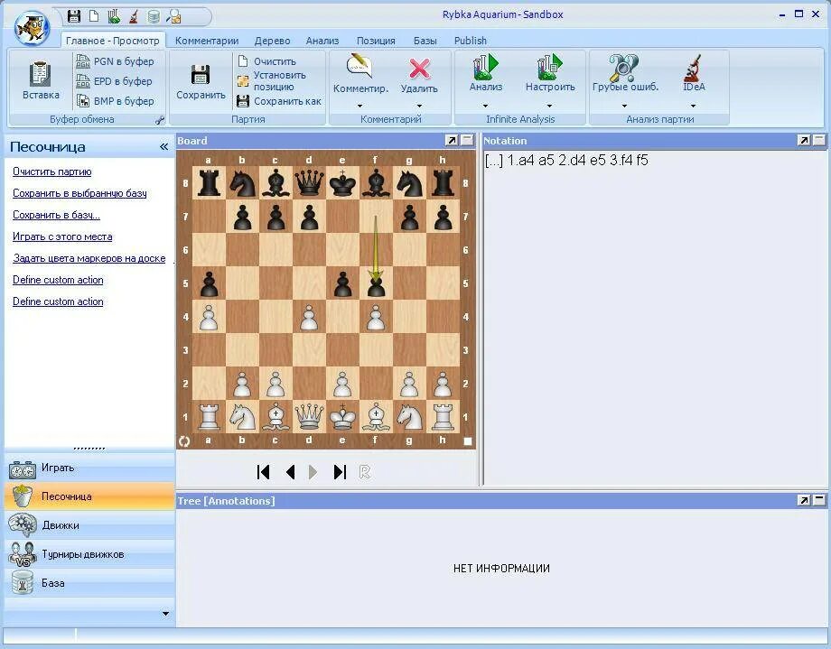Image resolution: width=831 pixels, height=649 pixels.
Task: Click the IDeA microscope icon
Action: click(x=692, y=68)
